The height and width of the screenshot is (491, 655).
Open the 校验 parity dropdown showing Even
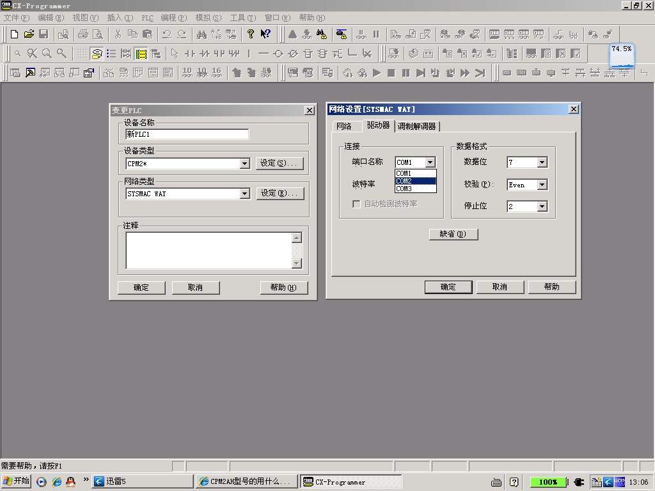tap(542, 185)
